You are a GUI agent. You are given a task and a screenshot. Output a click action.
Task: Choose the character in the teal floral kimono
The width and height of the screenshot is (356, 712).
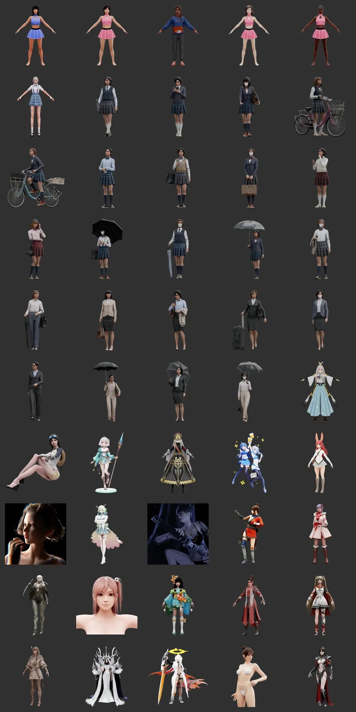(x=178, y=605)
